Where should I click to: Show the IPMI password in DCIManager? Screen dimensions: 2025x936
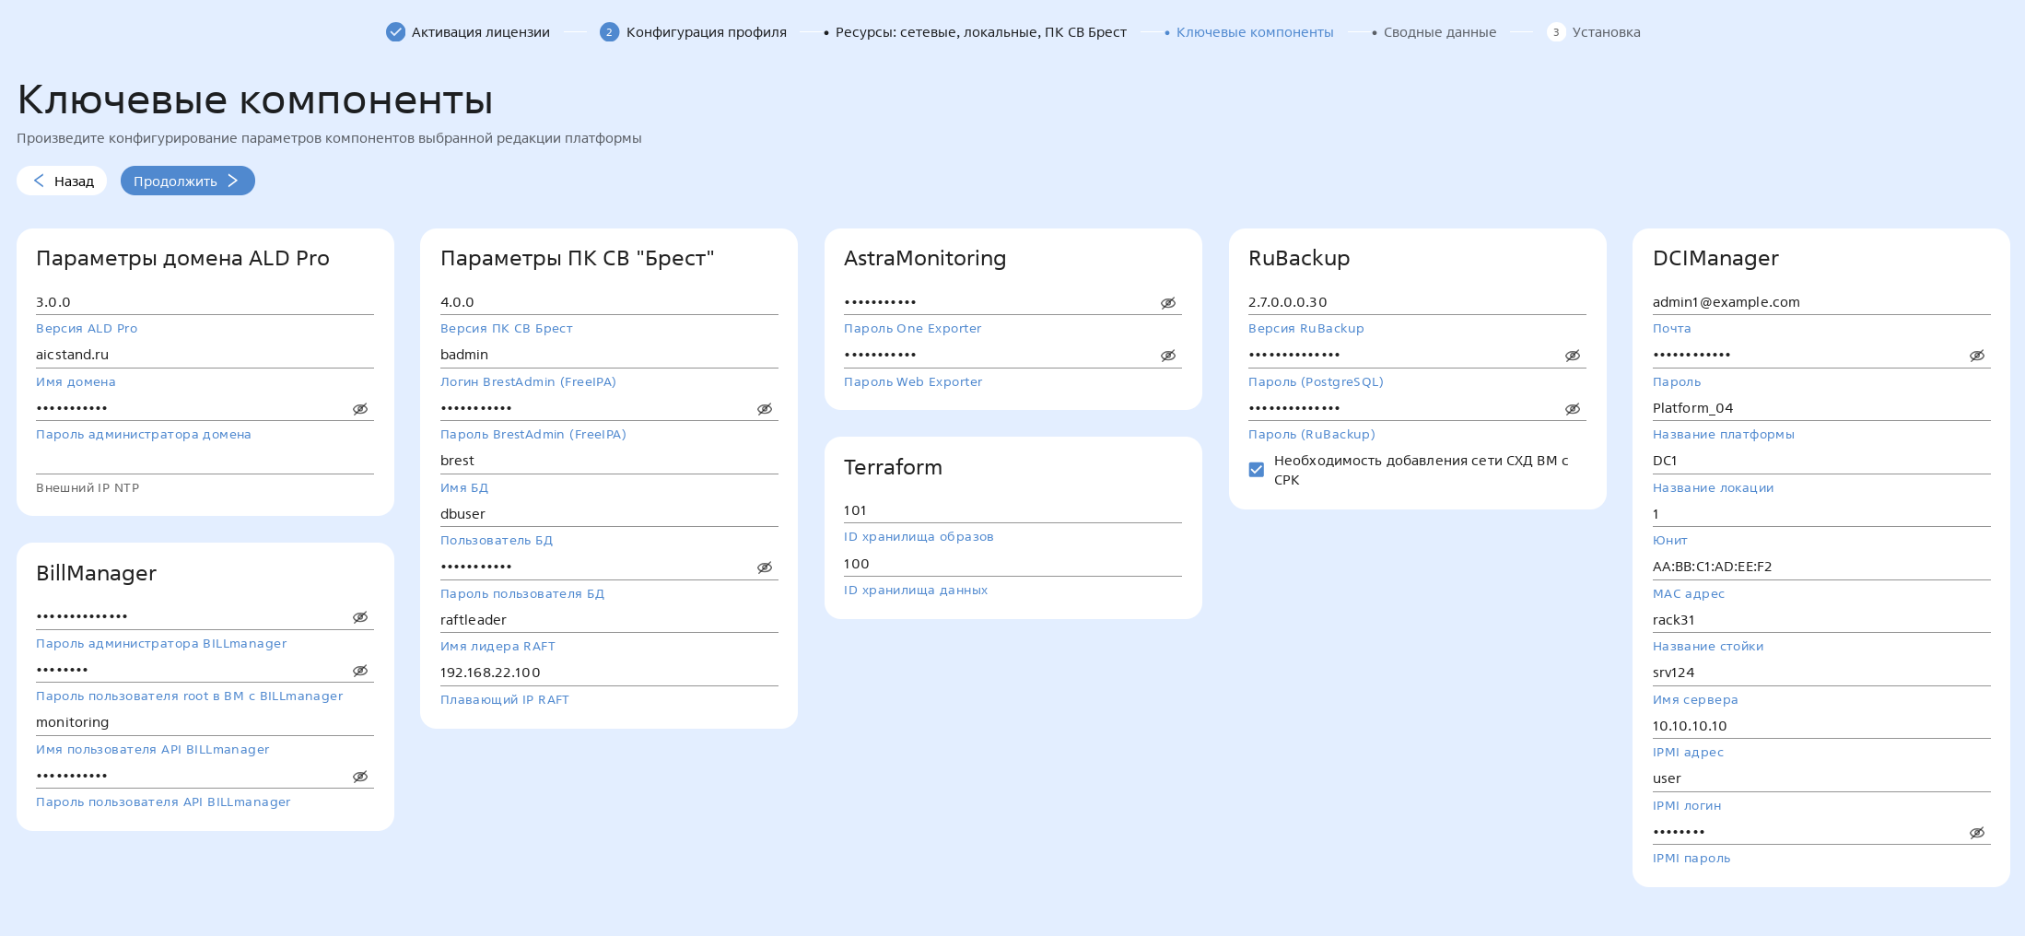1977,830
